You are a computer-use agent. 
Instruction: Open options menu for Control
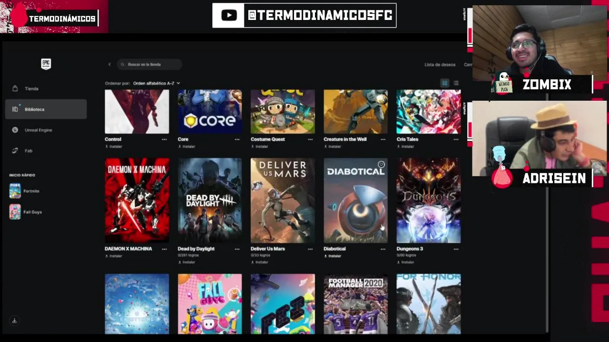(x=164, y=140)
